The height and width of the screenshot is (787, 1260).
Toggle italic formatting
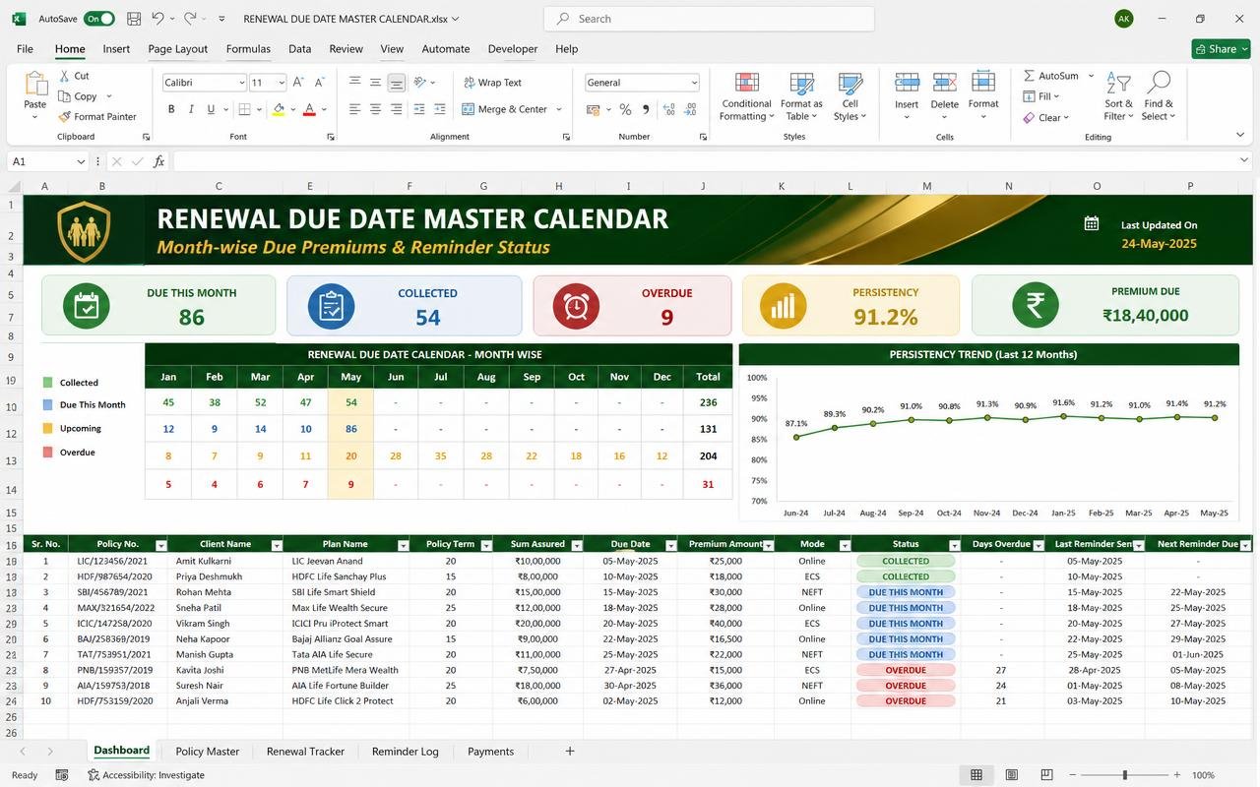191,109
